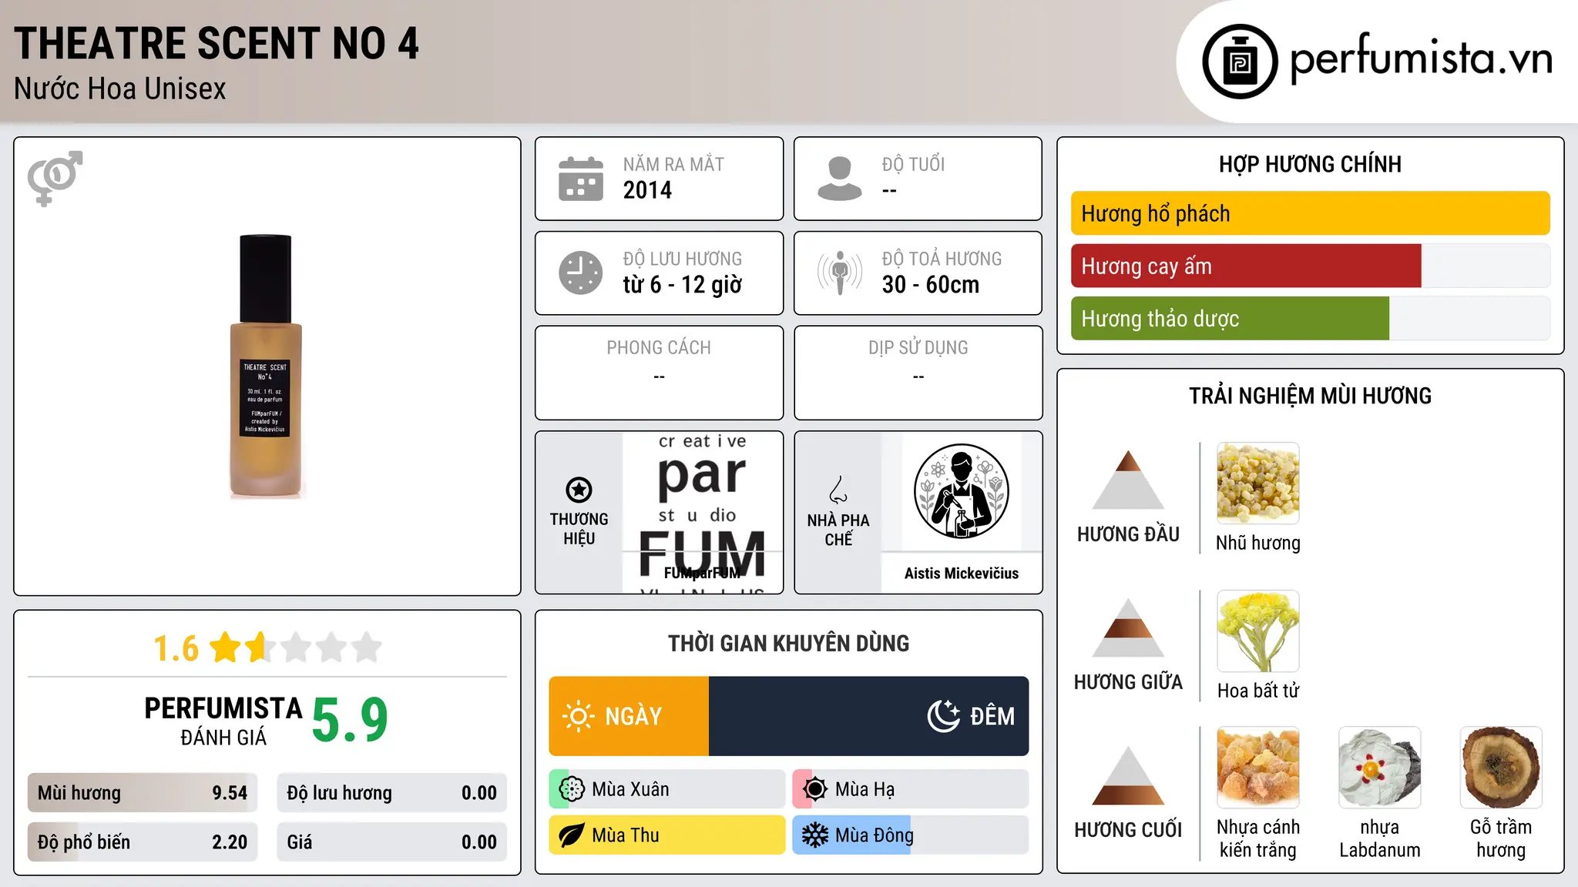Click the calendar icon beside Năm ra mắt
Screen dimensions: 1578x887
(581, 179)
